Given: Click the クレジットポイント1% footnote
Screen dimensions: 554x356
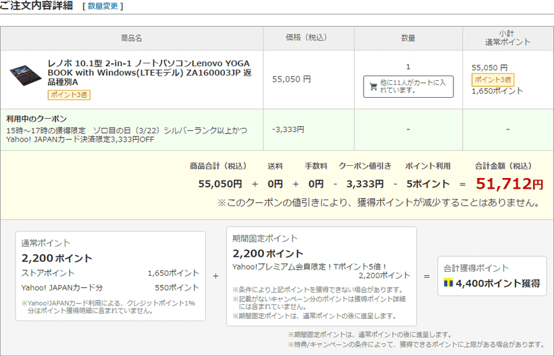Looking at the screenshot, I should [x=108, y=307].
